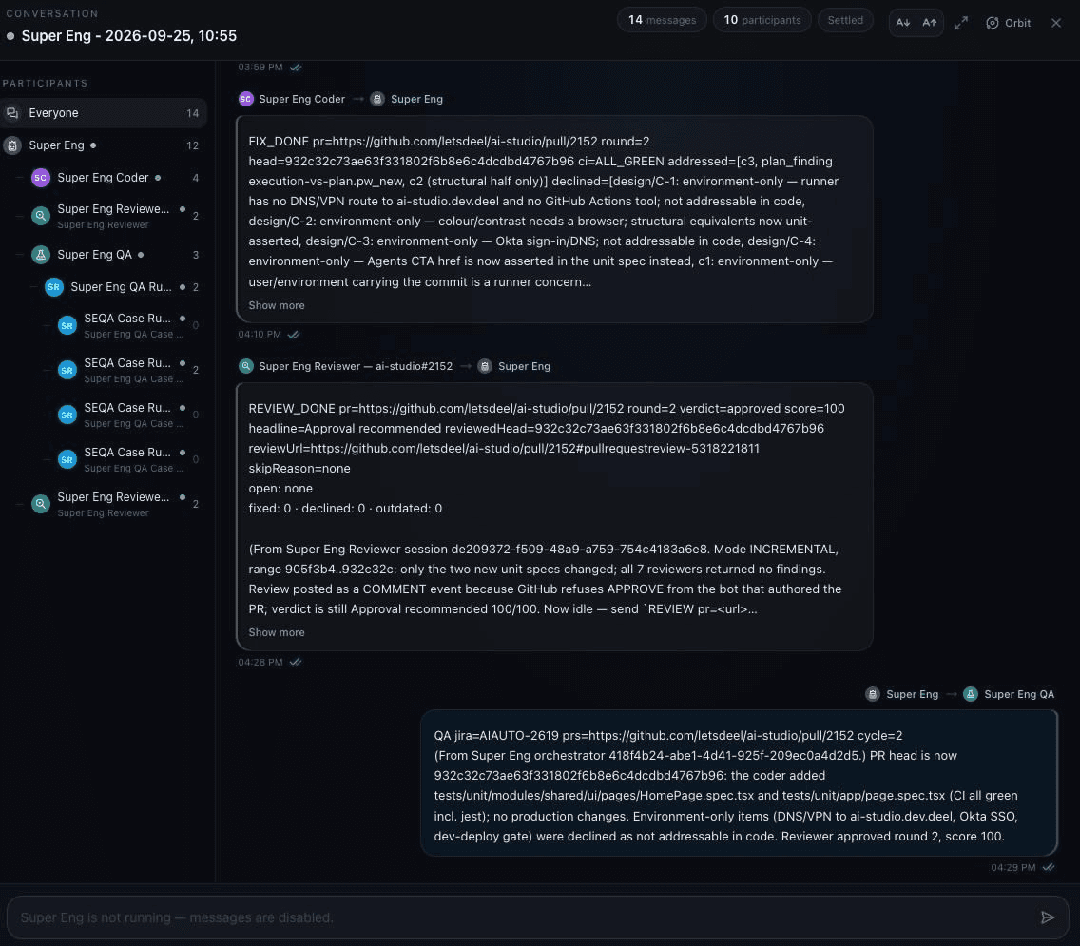Select the Super Eng QA Ru... participant row
Viewport: 1080px width, 946px height.
click(x=117, y=287)
